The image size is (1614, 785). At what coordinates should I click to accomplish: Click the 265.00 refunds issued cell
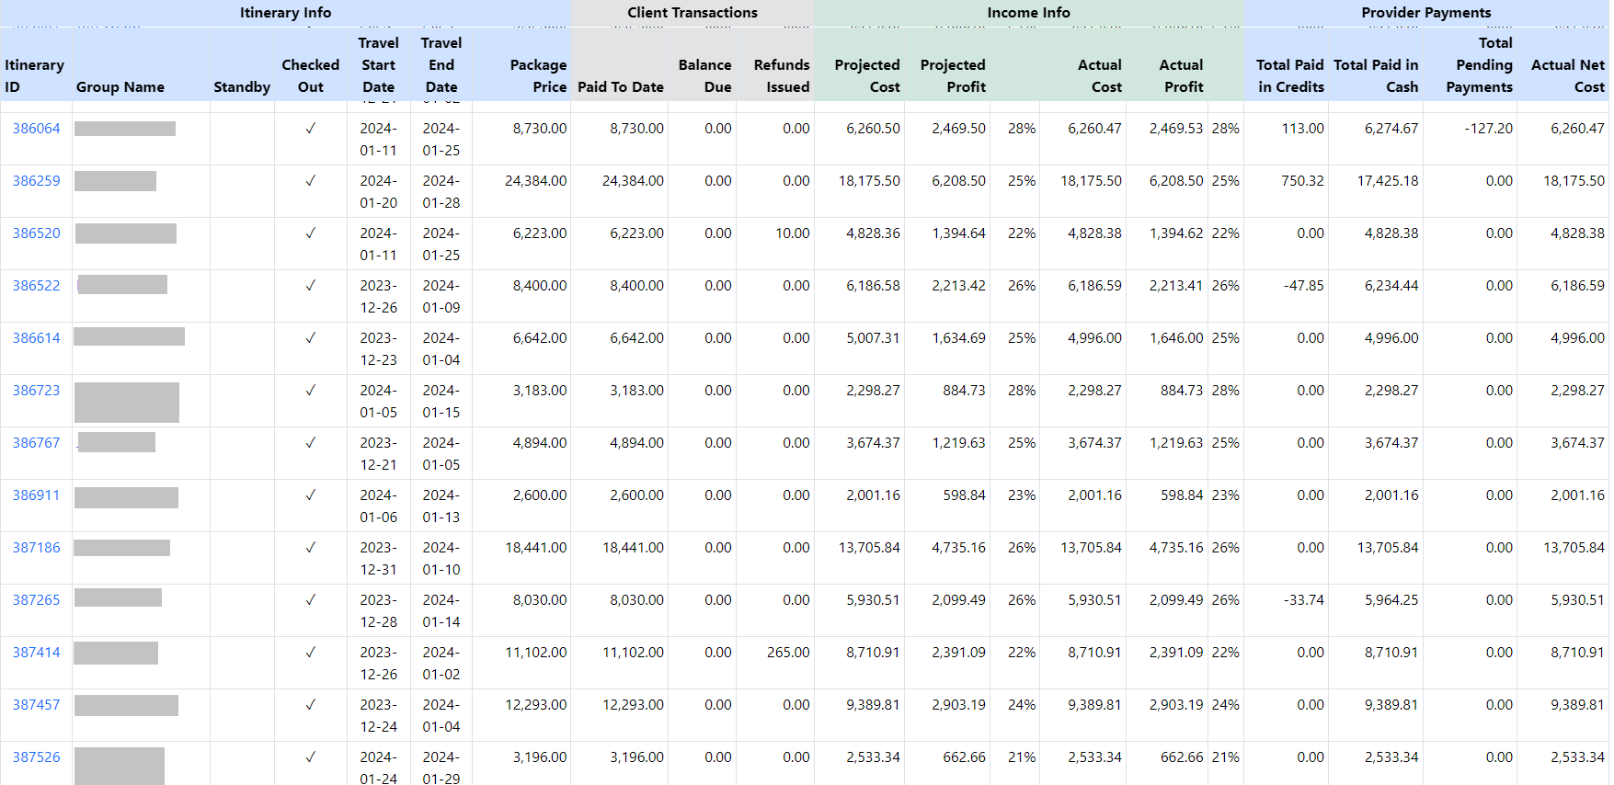[x=788, y=653]
